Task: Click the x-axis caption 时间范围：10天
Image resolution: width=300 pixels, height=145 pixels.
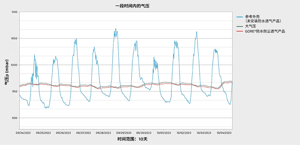Action: 132,139
